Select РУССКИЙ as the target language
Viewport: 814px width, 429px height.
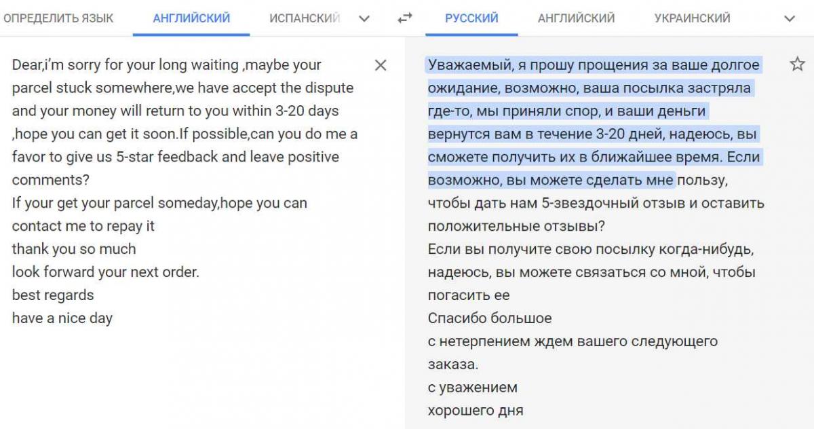pyautogui.click(x=471, y=18)
